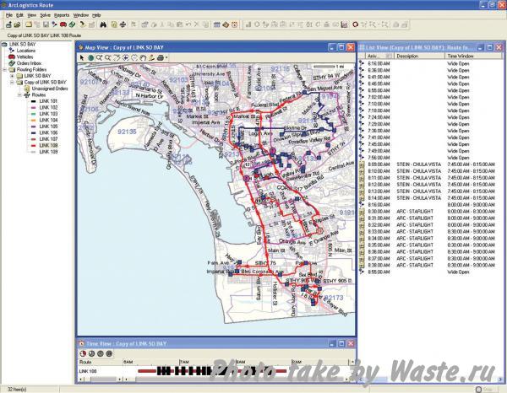Image resolution: width=507 pixels, height=393 pixels.
Task: Click the 32 Item(s) status bar entry
Action: [17, 390]
